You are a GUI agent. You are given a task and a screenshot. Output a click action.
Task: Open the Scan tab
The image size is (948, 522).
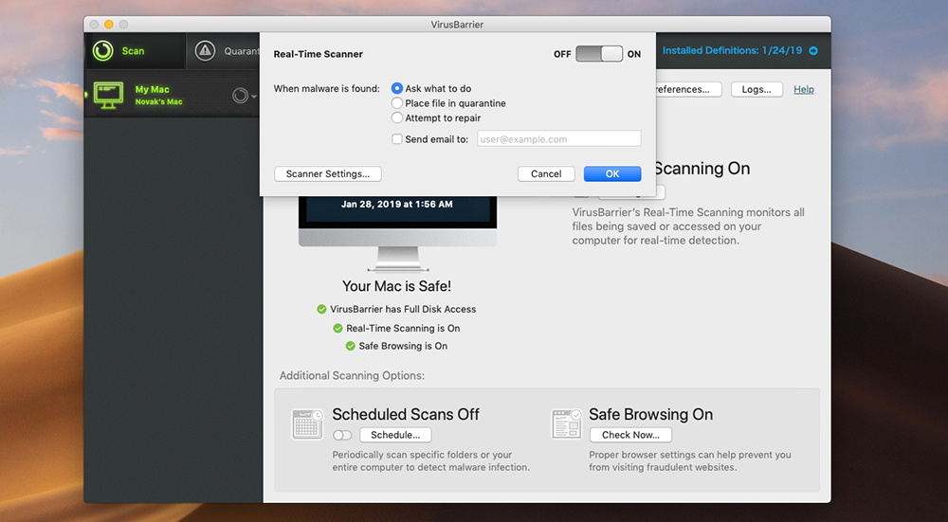click(x=135, y=51)
